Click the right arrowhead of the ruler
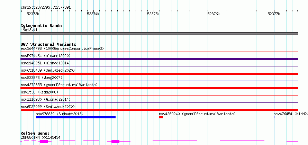 297,11
